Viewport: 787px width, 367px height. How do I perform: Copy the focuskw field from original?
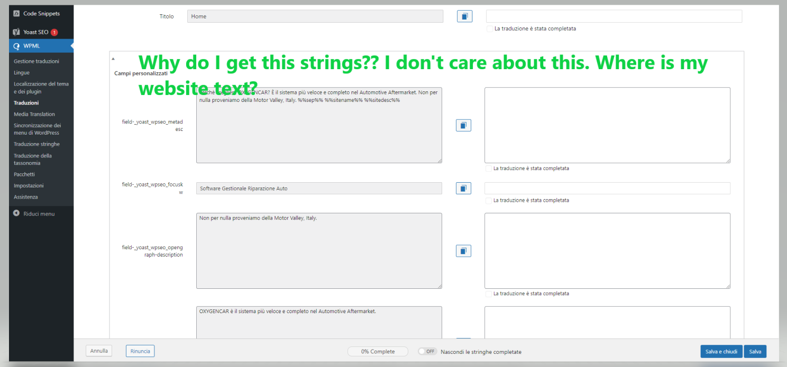(x=463, y=188)
